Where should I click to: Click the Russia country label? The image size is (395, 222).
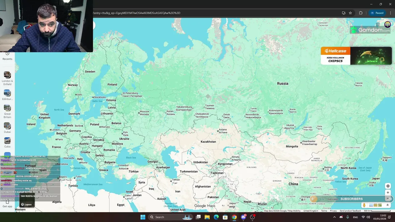coord(283,84)
